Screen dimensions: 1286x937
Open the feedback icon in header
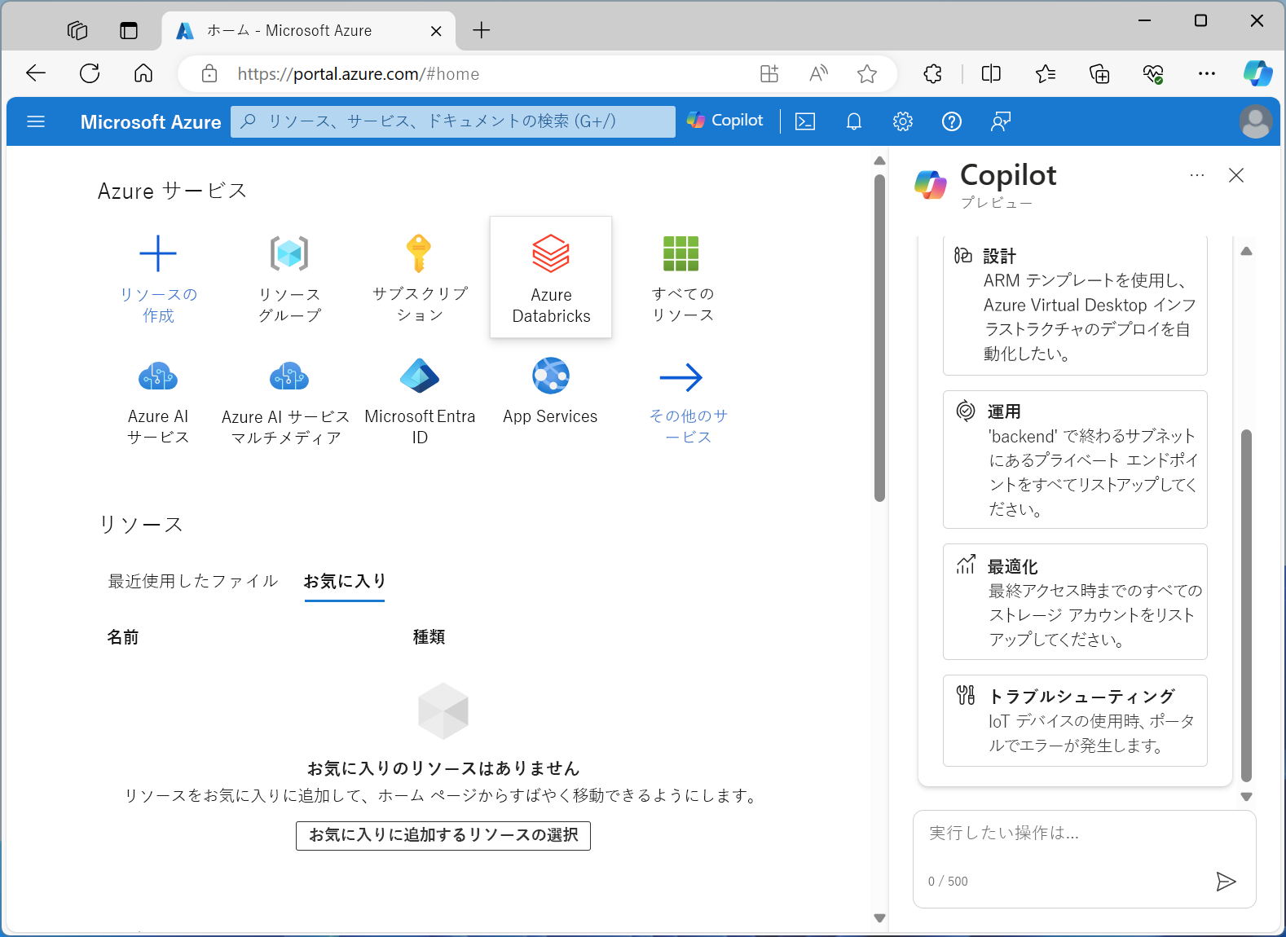point(1001,121)
